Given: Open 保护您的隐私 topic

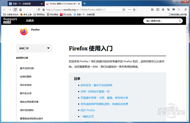Looking at the screenshot, I should pos(27,110).
